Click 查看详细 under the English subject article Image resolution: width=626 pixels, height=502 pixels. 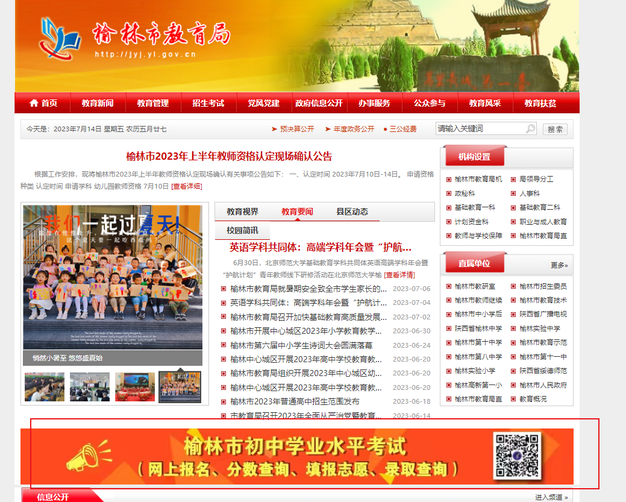point(399,275)
